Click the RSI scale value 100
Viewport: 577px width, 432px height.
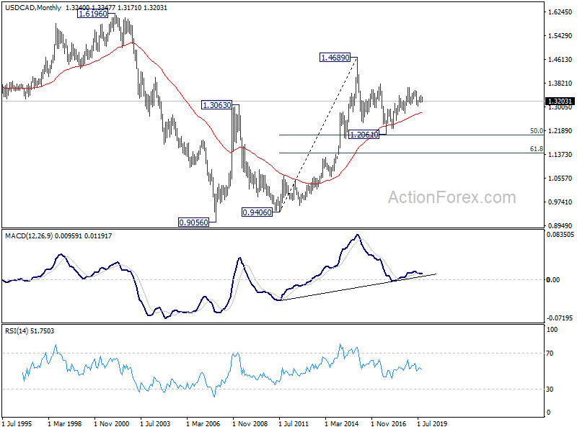pos(552,330)
